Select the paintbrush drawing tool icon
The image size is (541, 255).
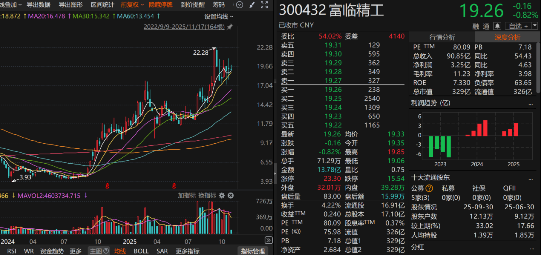(252, 5)
